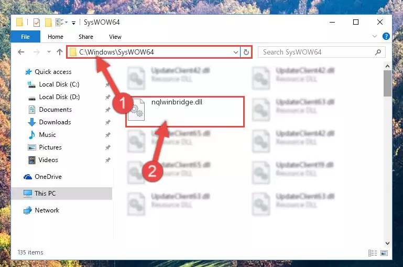
Task: Click the pin icon next to Documents
Action: 107,110
